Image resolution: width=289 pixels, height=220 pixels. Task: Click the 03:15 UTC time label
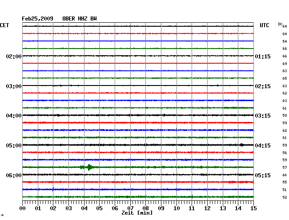[263, 116]
